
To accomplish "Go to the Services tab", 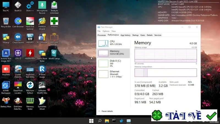I will pyautogui.click(x=158, y=35).
